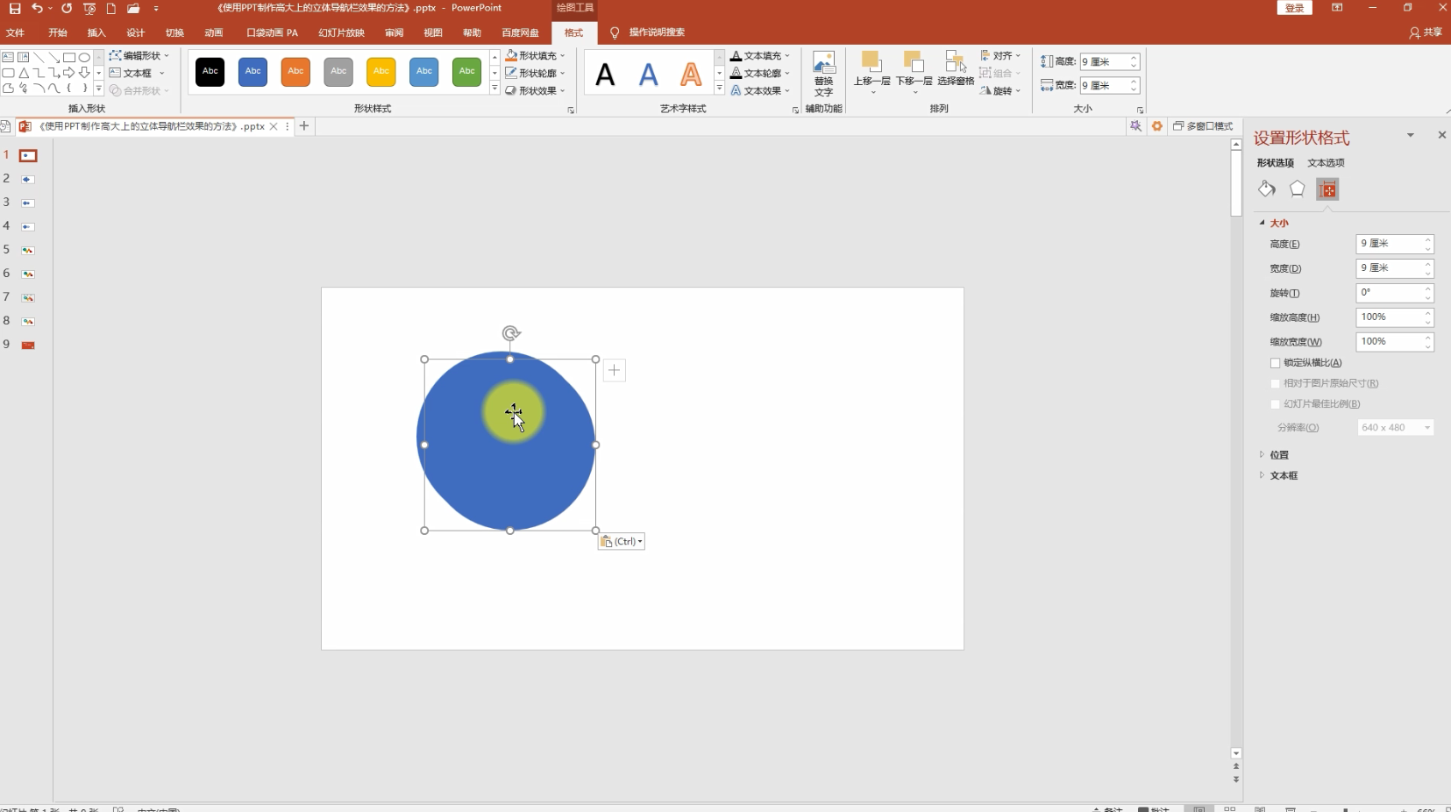Open the Paste Options (Ctrl) dropdown

pyautogui.click(x=622, y=542)
